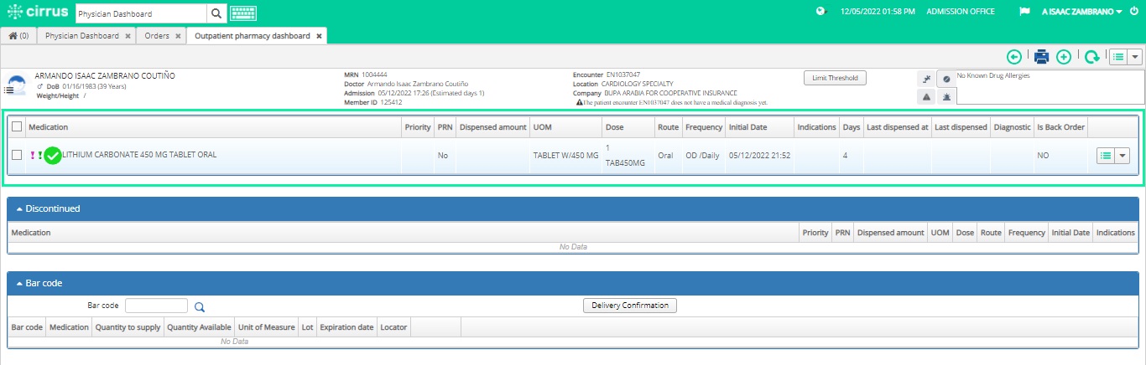Toggle the select-all checkbox in the table header
Viewport: 1146px width, 365px height.
coord(17,126)
